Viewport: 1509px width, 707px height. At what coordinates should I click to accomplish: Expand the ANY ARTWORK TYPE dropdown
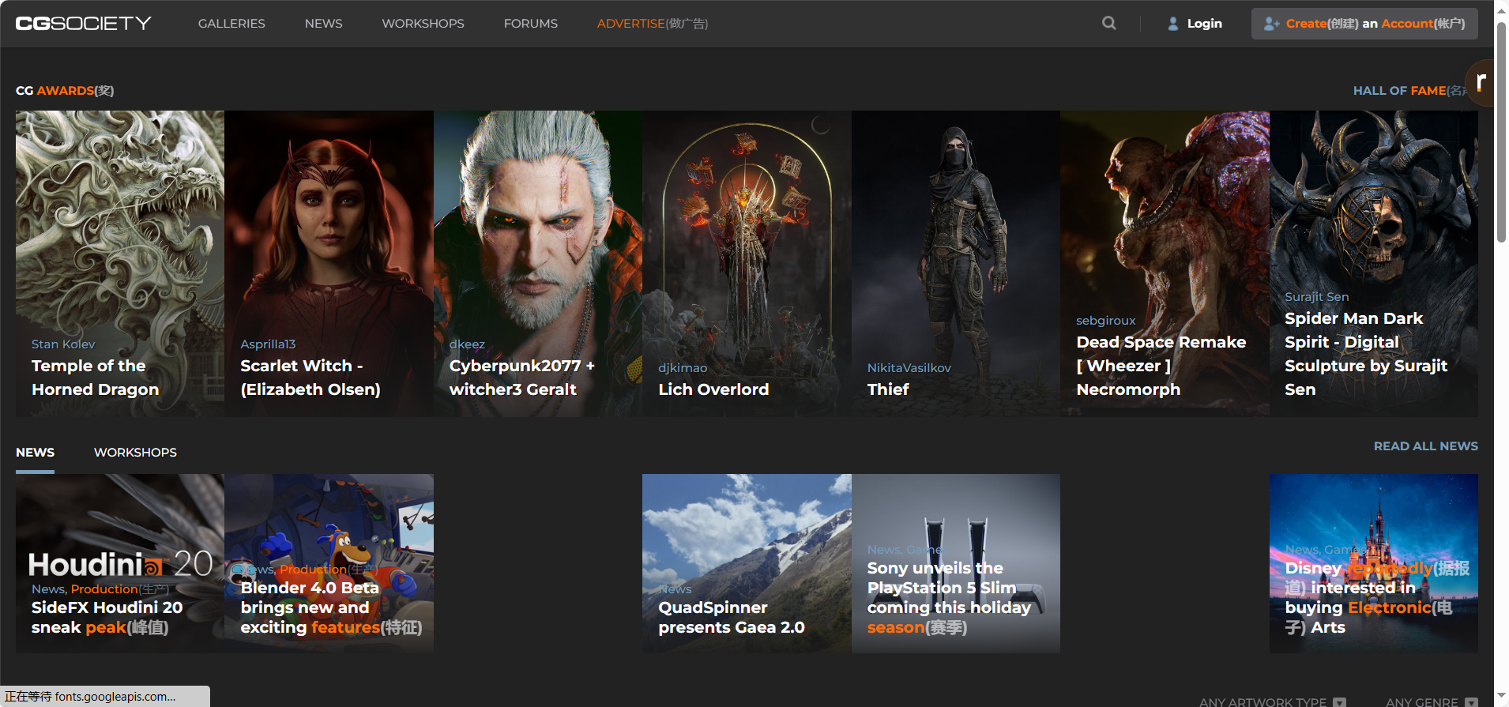point(1272,702)
